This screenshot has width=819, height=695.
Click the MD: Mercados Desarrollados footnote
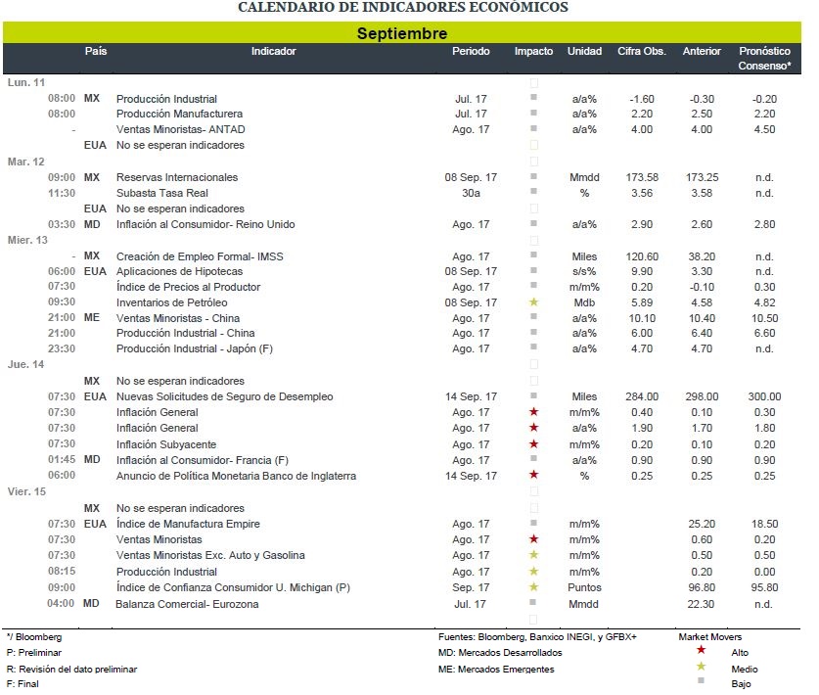pyautogui.click(x=500, y=653)
